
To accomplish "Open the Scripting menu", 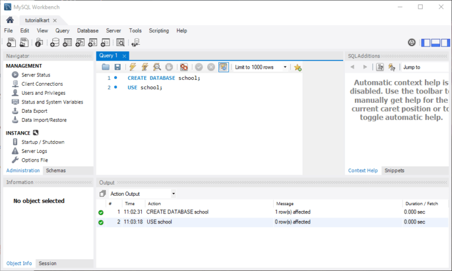I will tap(159, 31).
